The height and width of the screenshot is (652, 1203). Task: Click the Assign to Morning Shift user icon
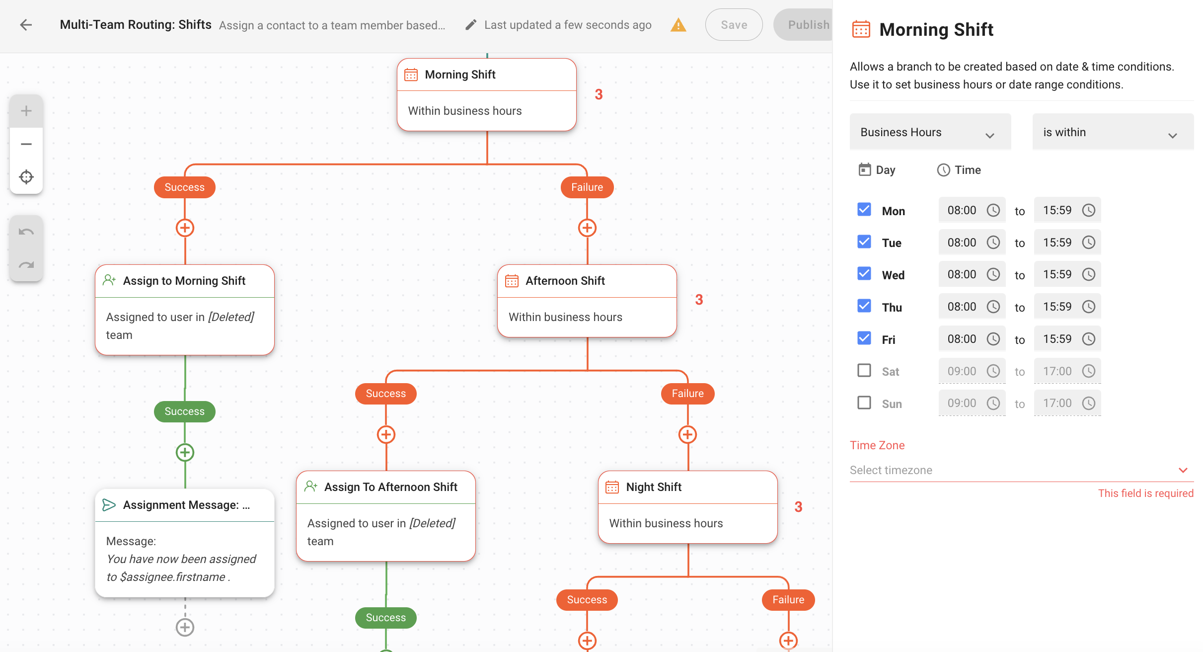click(109, 280)
